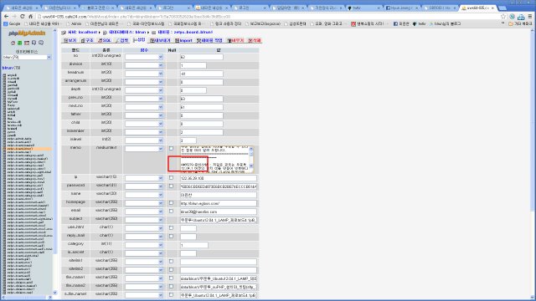Reload the page with the browser refresh icon
The image size is (536, 301).
[23, 17]
